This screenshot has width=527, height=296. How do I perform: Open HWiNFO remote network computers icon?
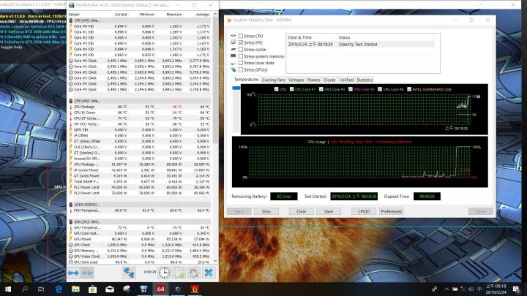[x=129, y=273]
